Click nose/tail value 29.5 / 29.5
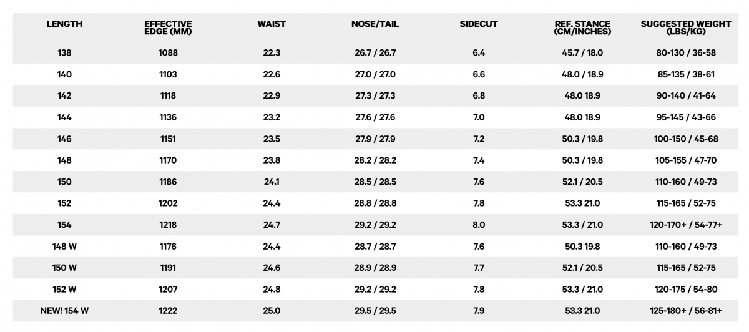 click(x=375, y=311)
